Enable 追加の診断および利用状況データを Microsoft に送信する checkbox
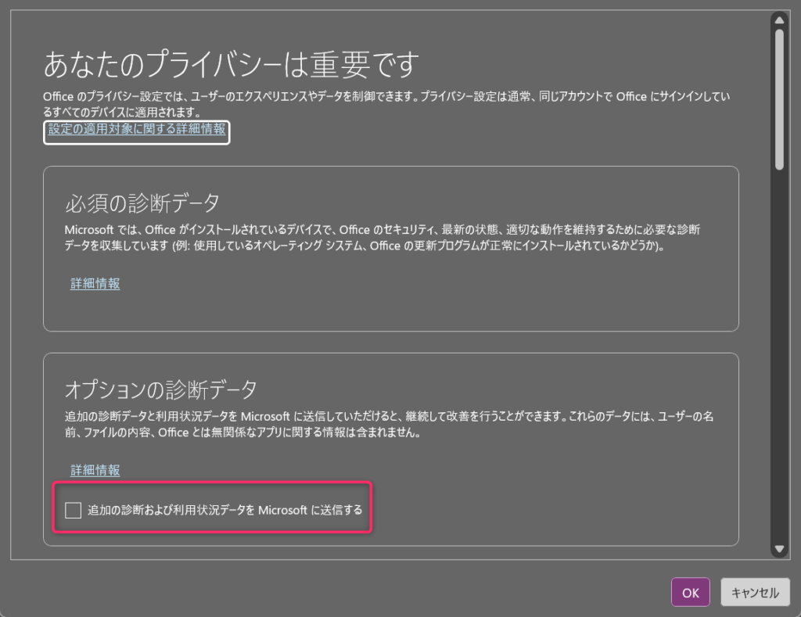 tap(73, 510)
